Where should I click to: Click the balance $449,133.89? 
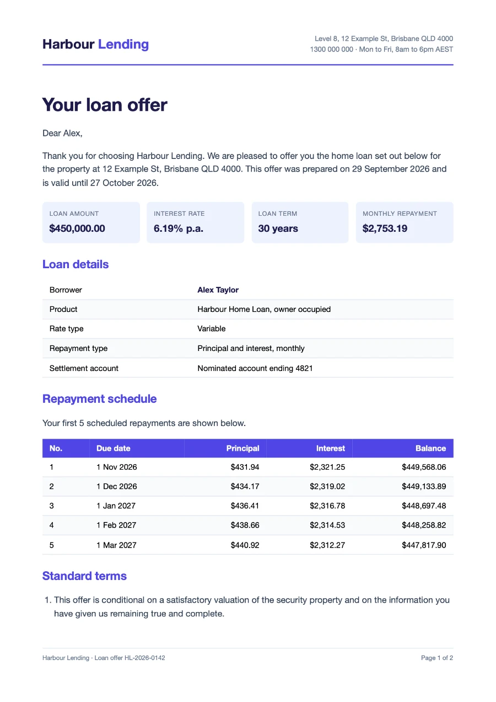point(424,486)
